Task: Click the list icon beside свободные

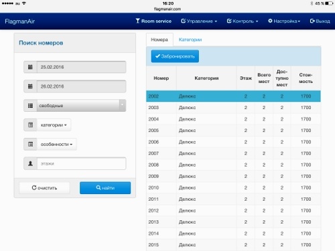Action: pyautogui.click(x=30, y=106)
